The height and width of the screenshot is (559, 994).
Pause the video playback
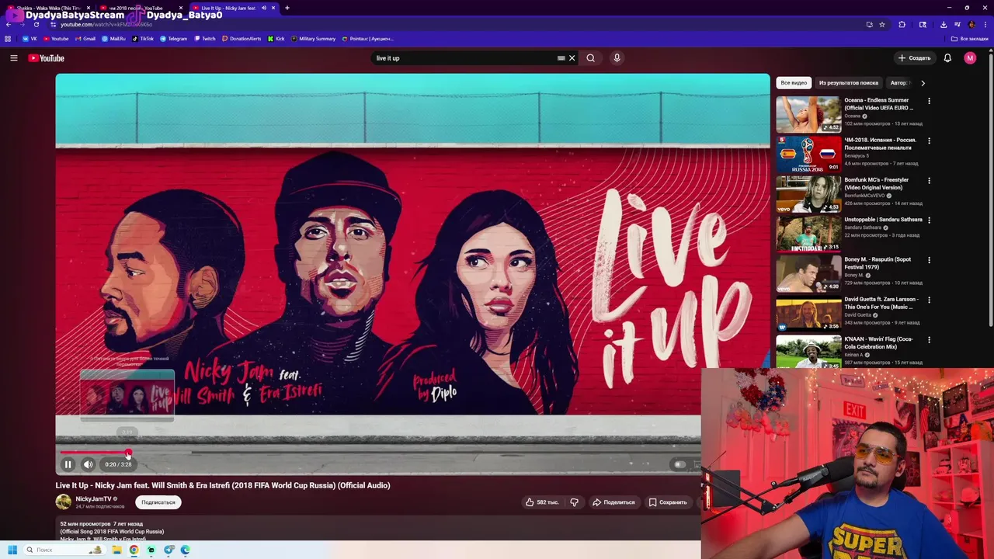pos(68,464)
